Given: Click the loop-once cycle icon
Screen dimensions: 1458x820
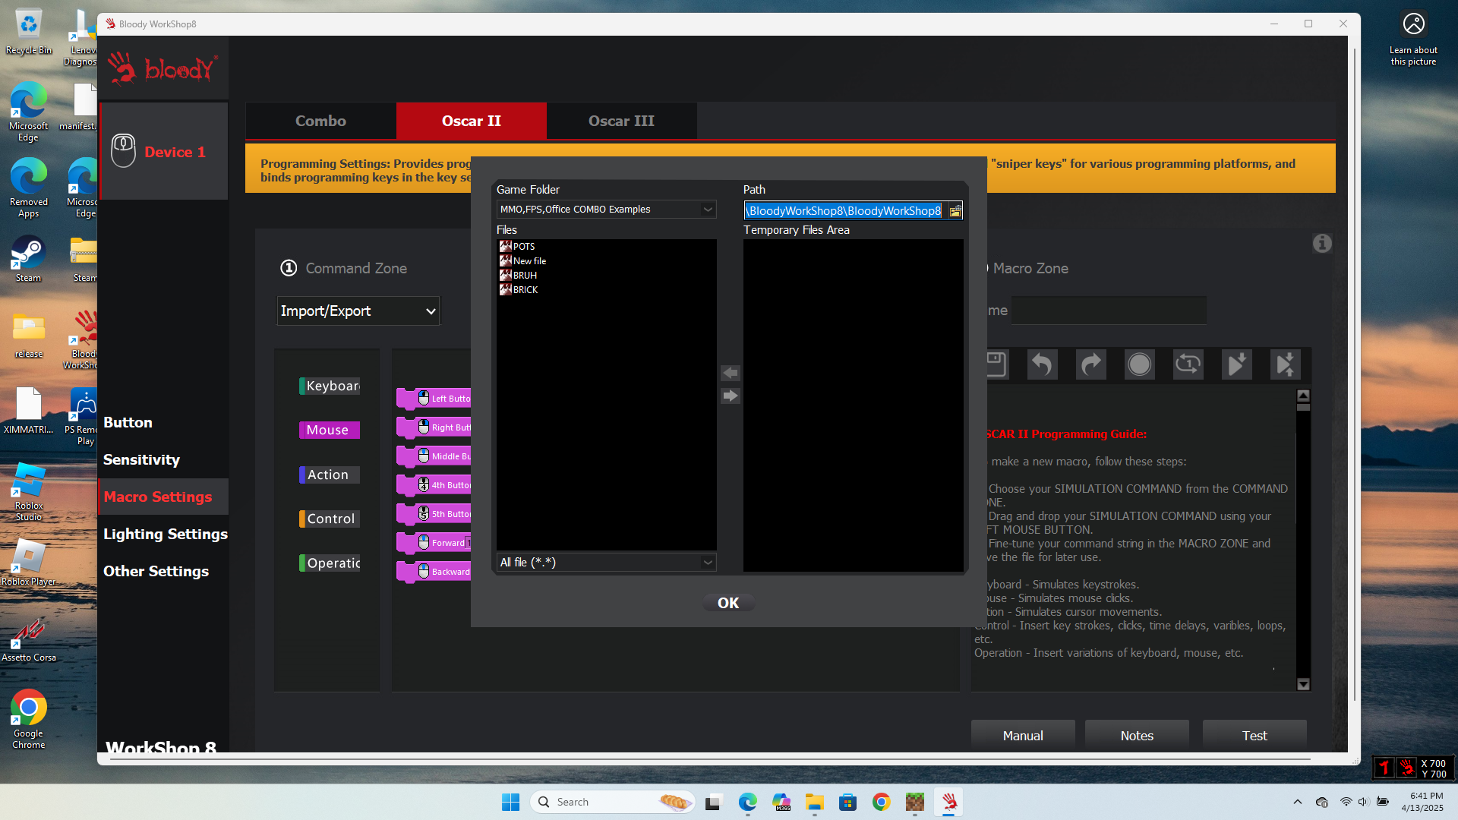Looking at the screenshot, I should (x=1188, y=365).
